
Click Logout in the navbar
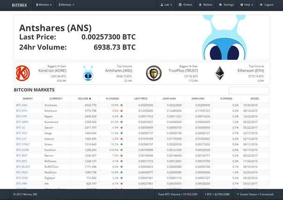267,5
